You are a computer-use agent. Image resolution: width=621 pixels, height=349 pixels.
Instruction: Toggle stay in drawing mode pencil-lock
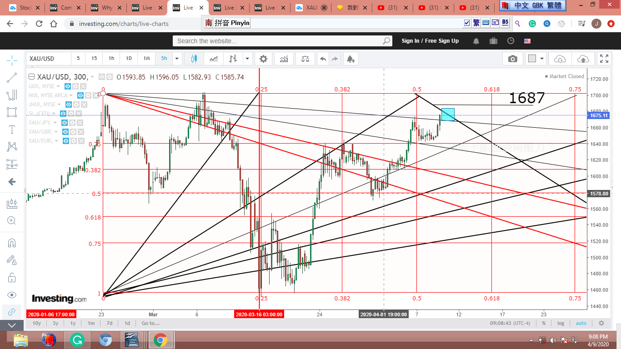point(12,260)
